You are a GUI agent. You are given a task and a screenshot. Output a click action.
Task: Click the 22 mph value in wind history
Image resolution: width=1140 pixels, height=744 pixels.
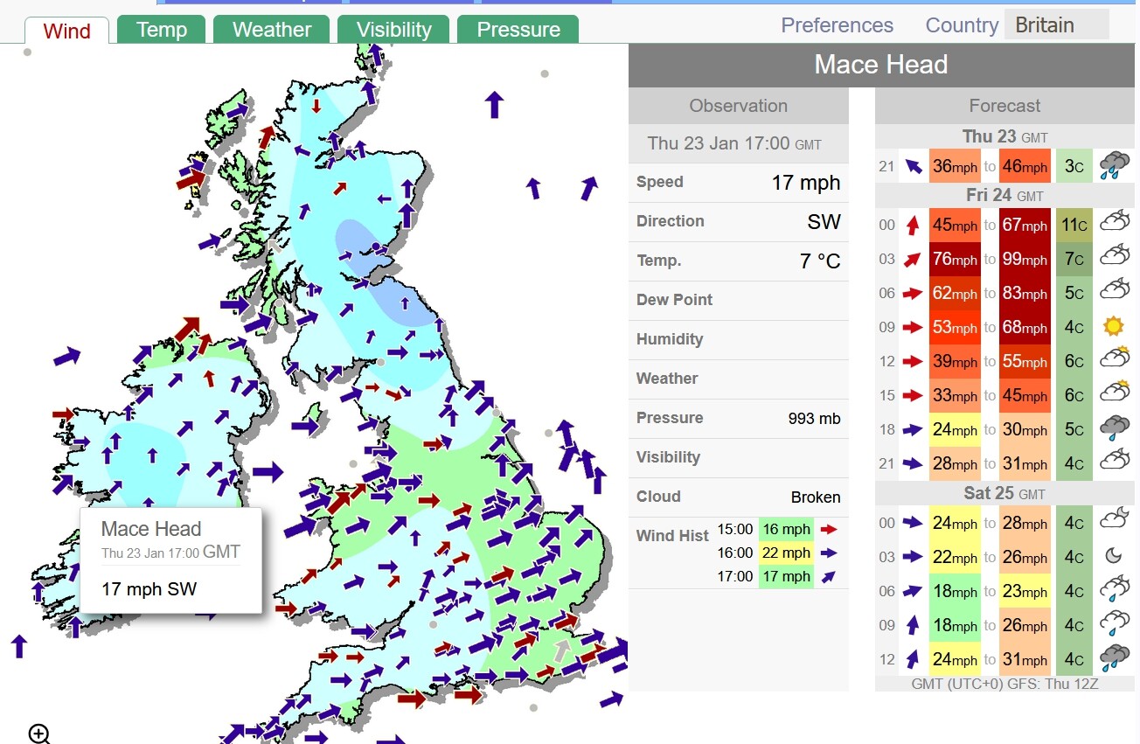pyautogui.click(x=786, y=553)
